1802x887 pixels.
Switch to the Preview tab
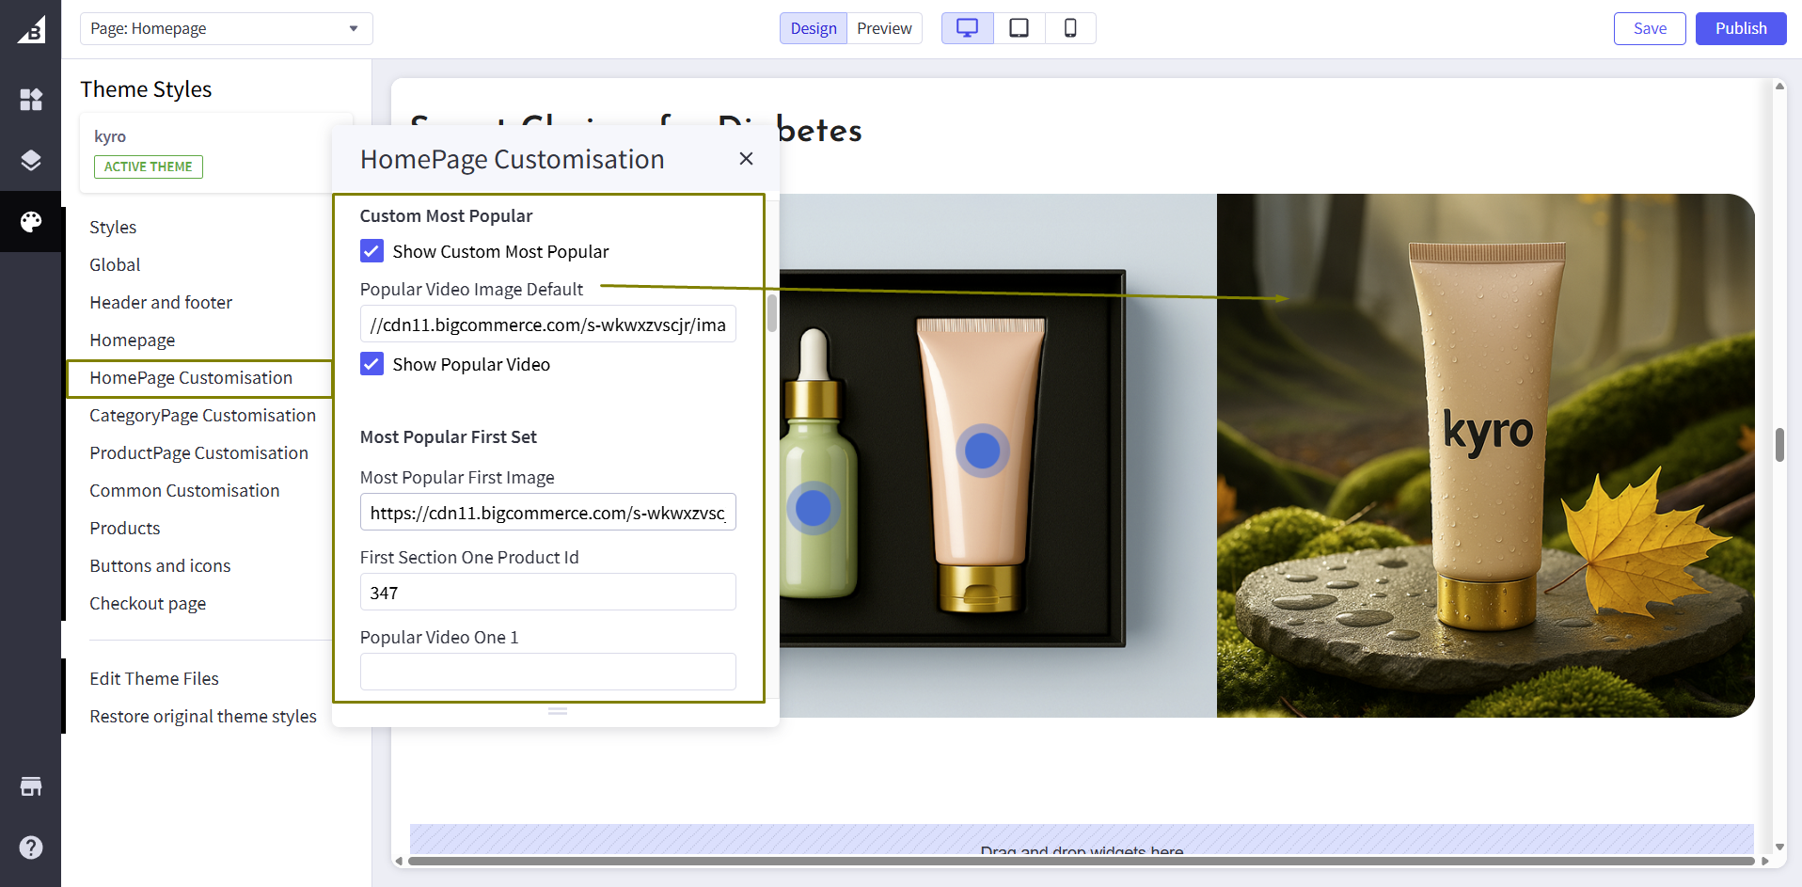[x=884, y=28]
